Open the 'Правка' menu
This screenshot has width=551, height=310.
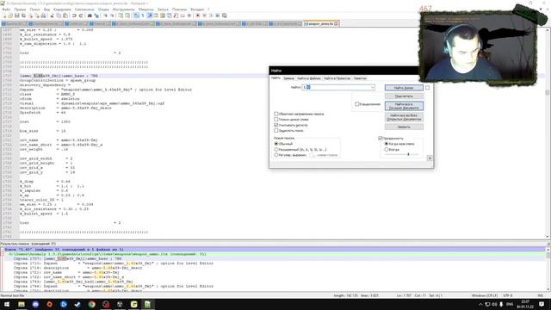(x=20, y=9)
